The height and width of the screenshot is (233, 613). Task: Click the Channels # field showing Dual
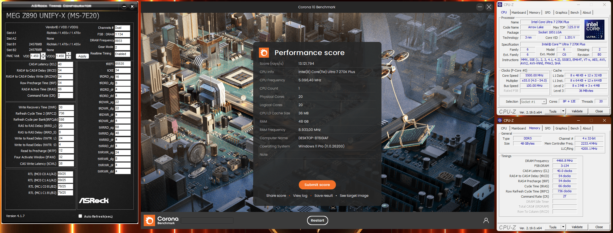click(122, 28)
